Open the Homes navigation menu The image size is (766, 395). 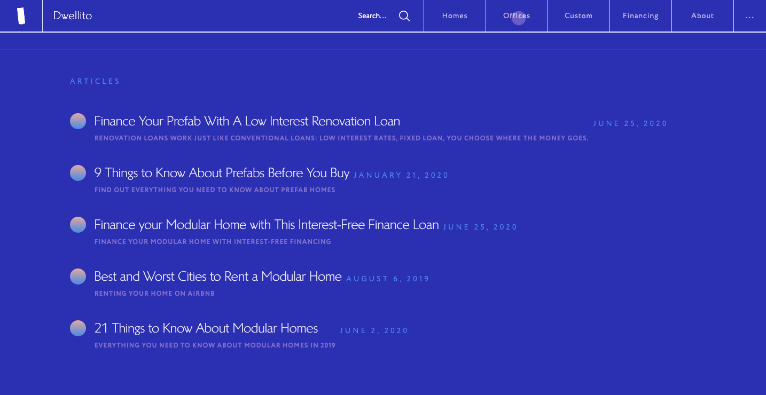(455, 16)
